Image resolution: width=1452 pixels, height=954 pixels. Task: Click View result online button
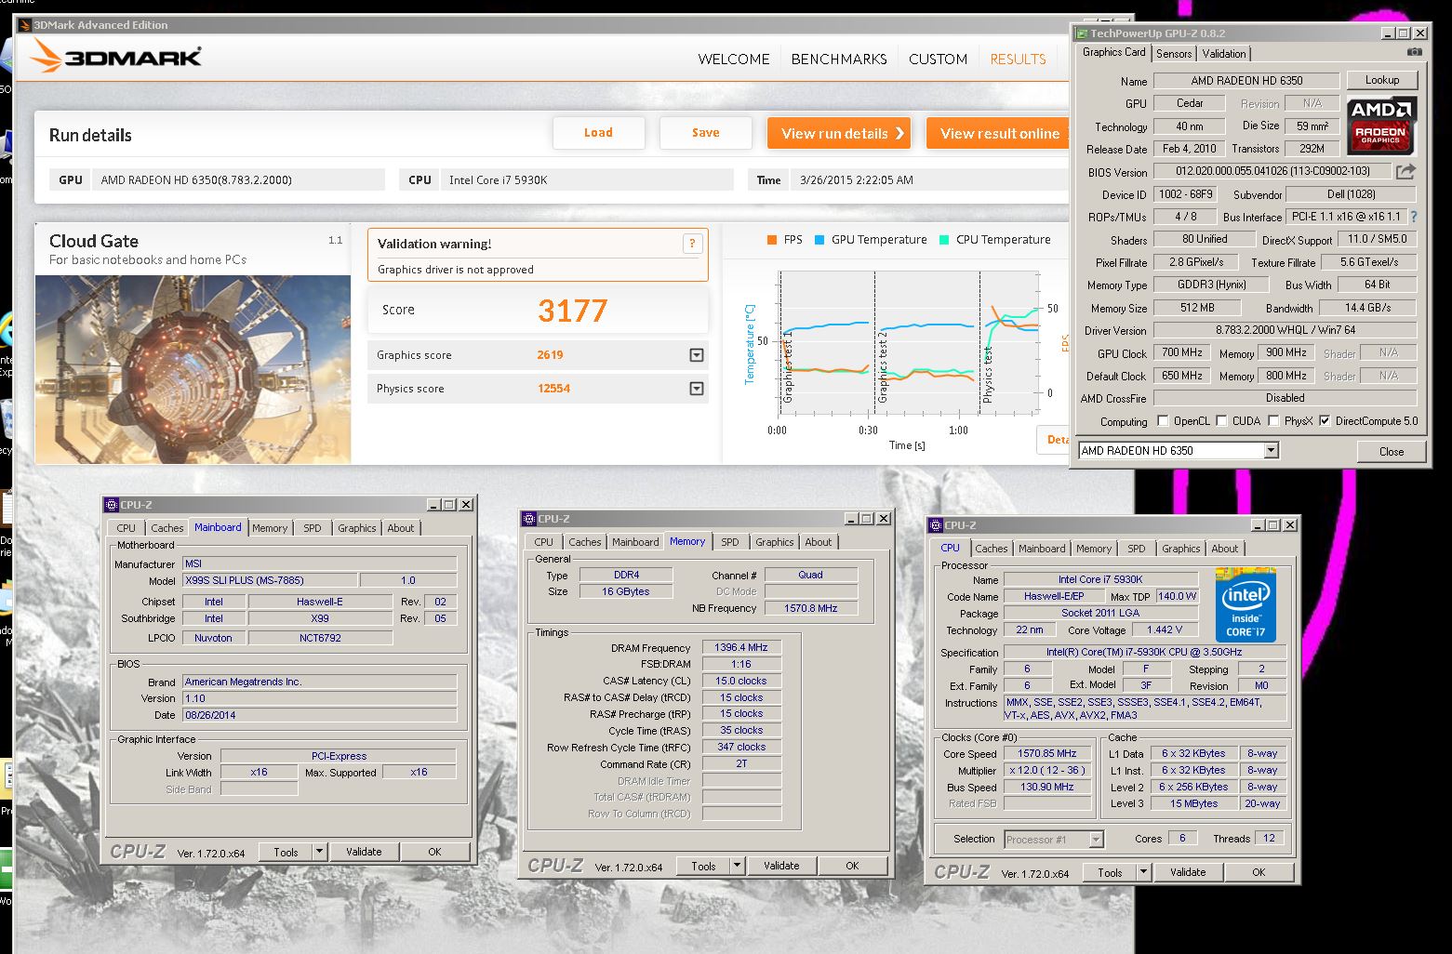point(999,133)
